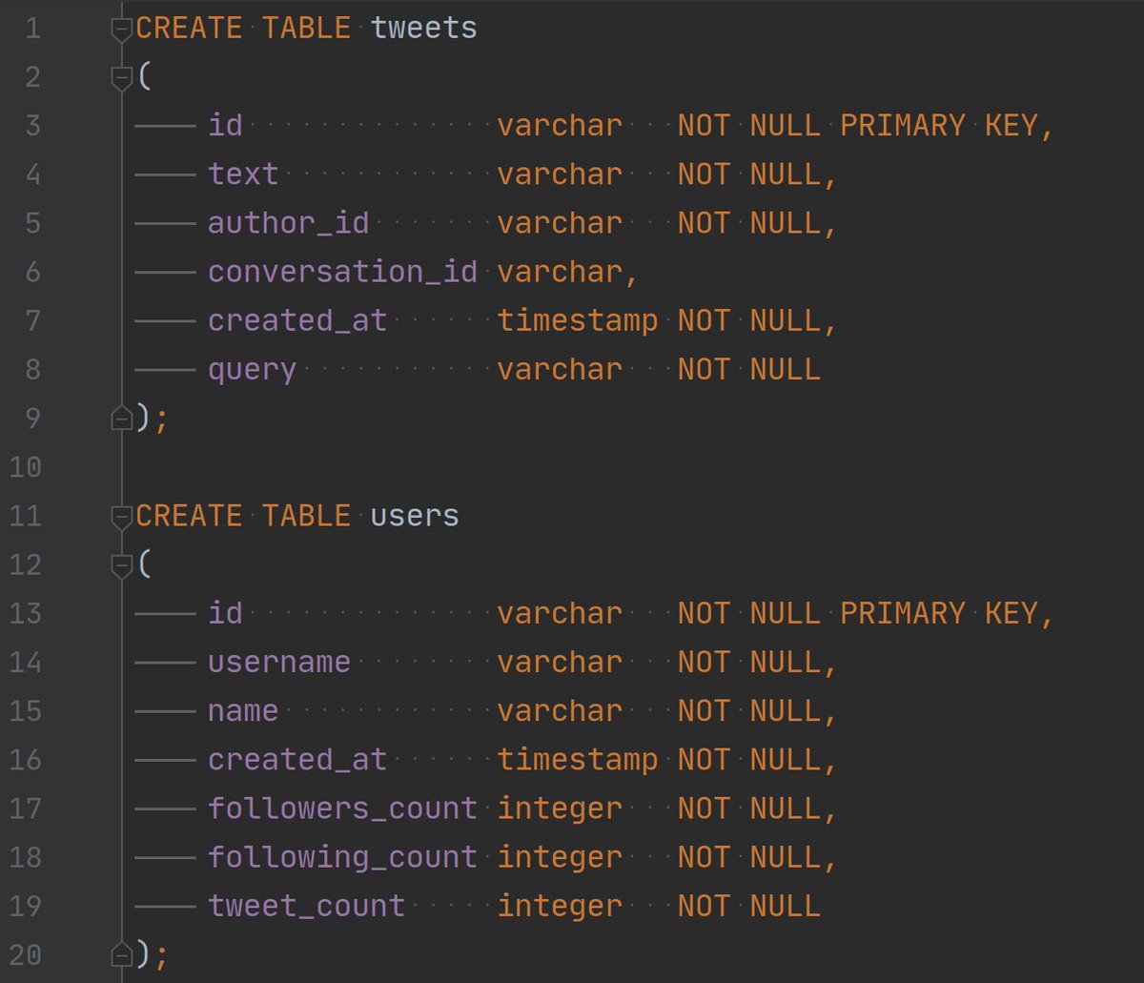Viewport: 1144px width, 983px height.
Task: Click NOT NULL on the author_id line
Action: (x=748, y=223)
